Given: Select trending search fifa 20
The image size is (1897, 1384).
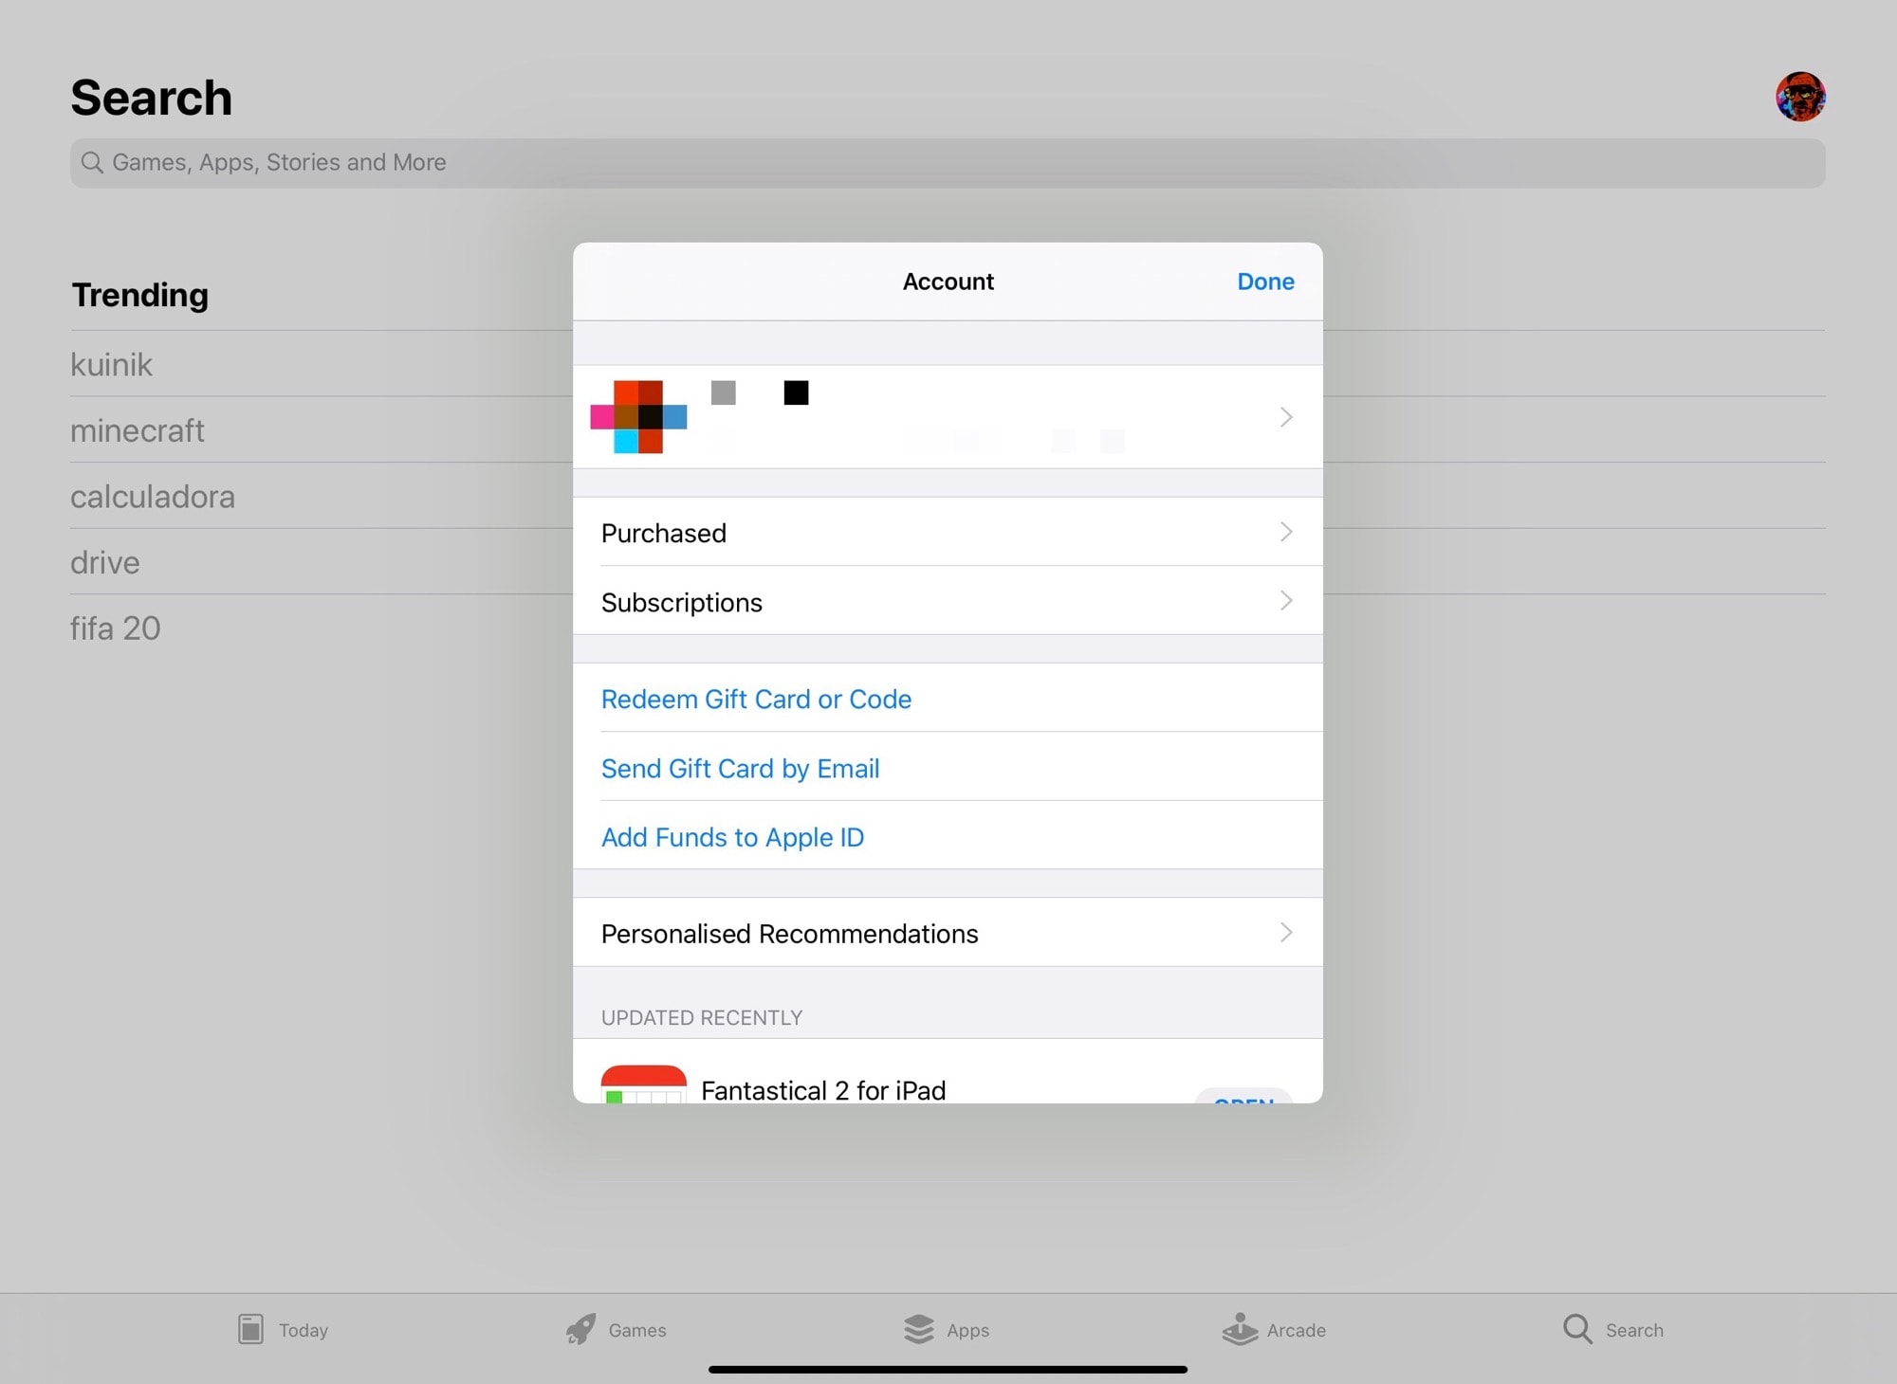Looking at the screenshot, I should pyautogui.click(x=115, y=628).
